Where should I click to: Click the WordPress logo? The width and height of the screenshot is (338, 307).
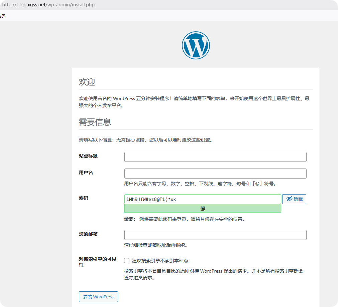pos(196,46)
